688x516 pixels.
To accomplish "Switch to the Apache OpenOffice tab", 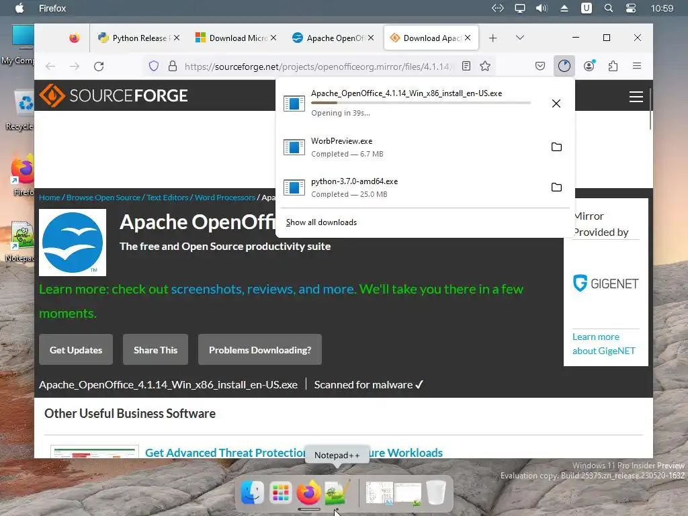I will [333, 38].
